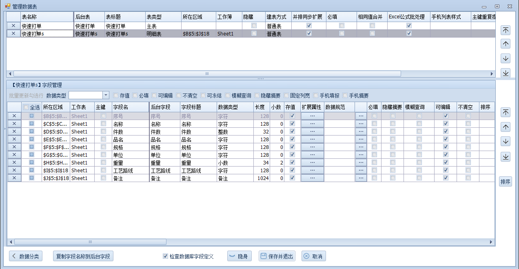Click the 排序 button on right side

(x=506, y=182)
